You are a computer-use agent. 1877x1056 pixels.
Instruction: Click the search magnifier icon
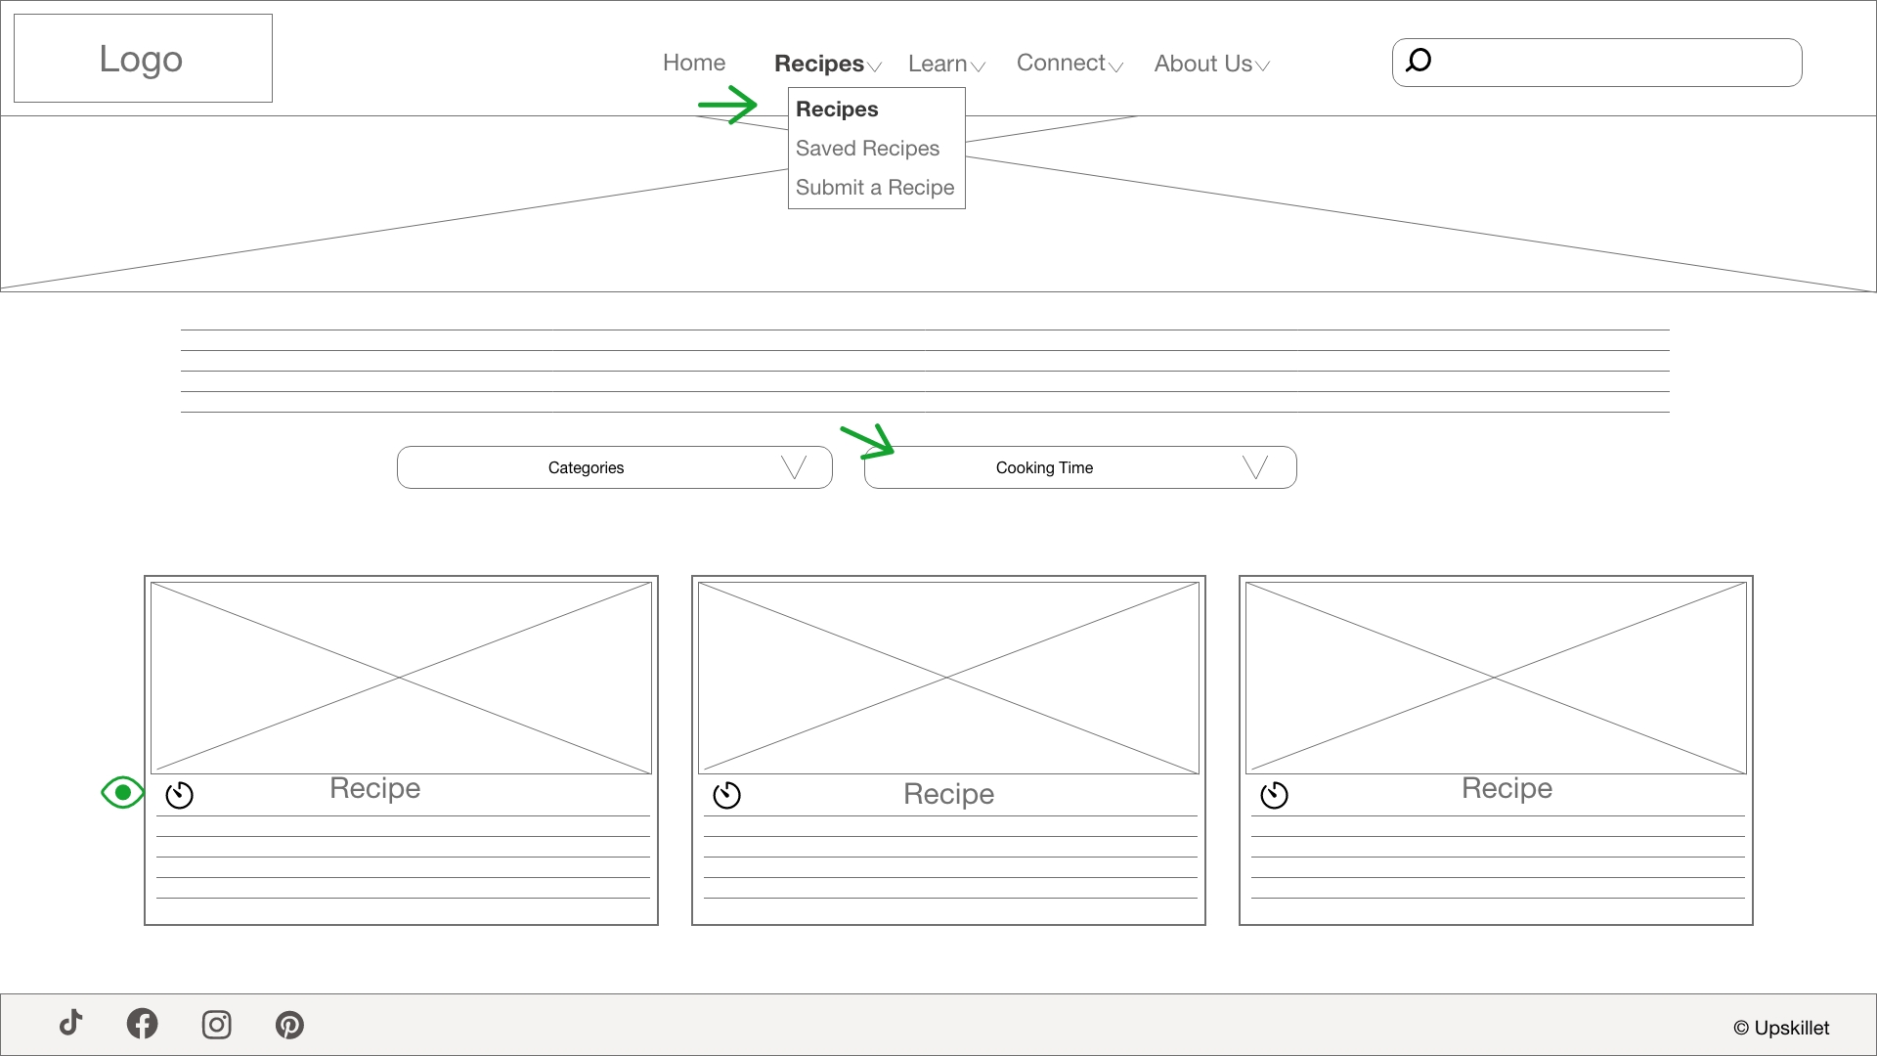[1419, 61]
